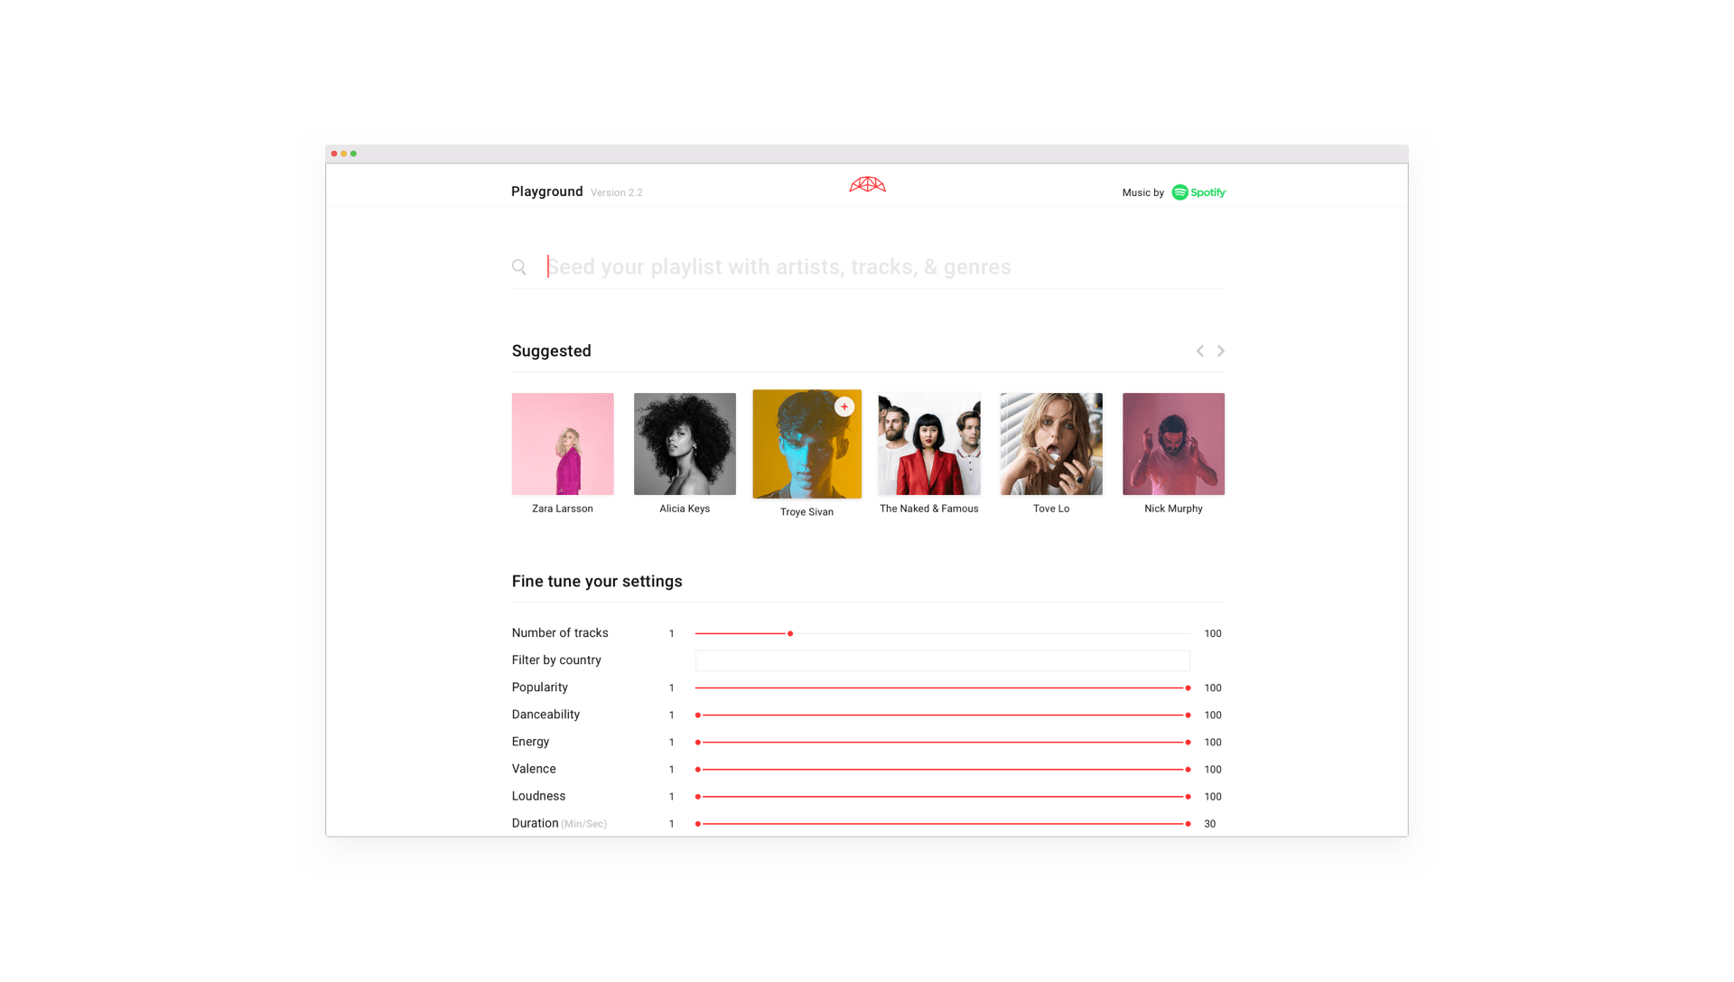Screen dimensions: 1734x982
Task: Select Zara Larsson thumbnail
Action: click(x=563, y=444)
